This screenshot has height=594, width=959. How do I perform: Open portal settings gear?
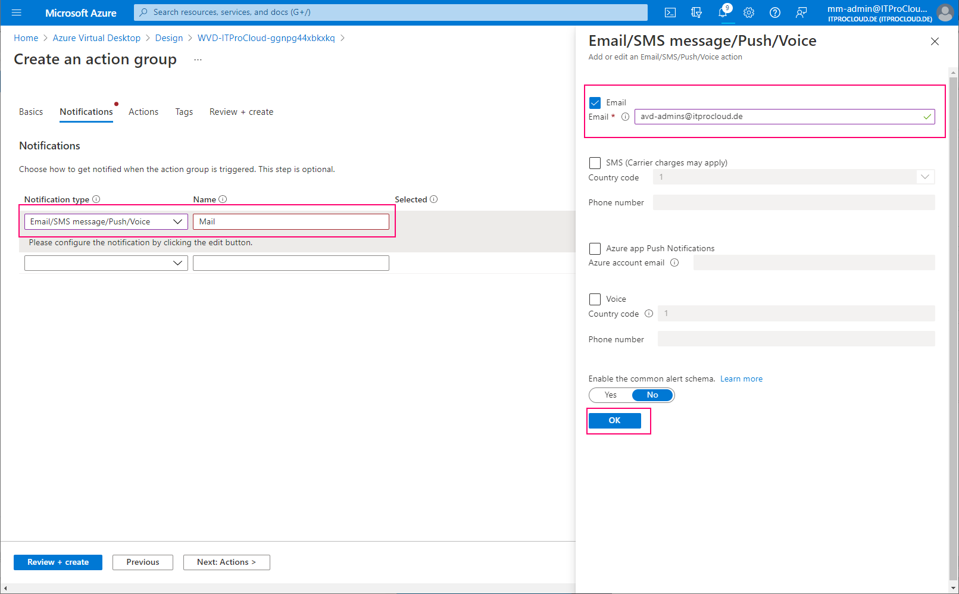(x=749, y=12)
